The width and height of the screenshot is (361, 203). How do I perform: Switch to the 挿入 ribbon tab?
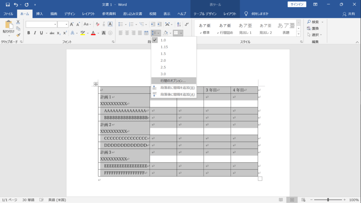(39, 14)
